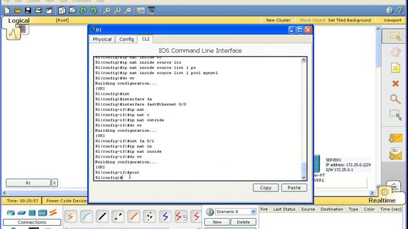This screenshot has width=408, height=229.
Task: Click the Zoom In magnifier icon
Action: 106,10
